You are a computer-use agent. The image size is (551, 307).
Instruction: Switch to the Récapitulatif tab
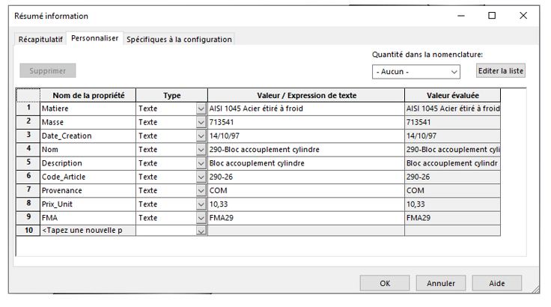click(x=40, y=40)
